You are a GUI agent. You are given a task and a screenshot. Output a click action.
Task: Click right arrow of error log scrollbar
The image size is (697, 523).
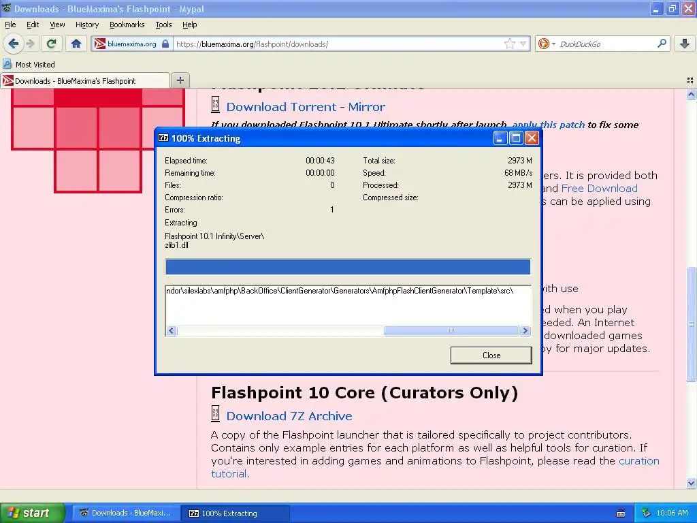click(525, 330)
